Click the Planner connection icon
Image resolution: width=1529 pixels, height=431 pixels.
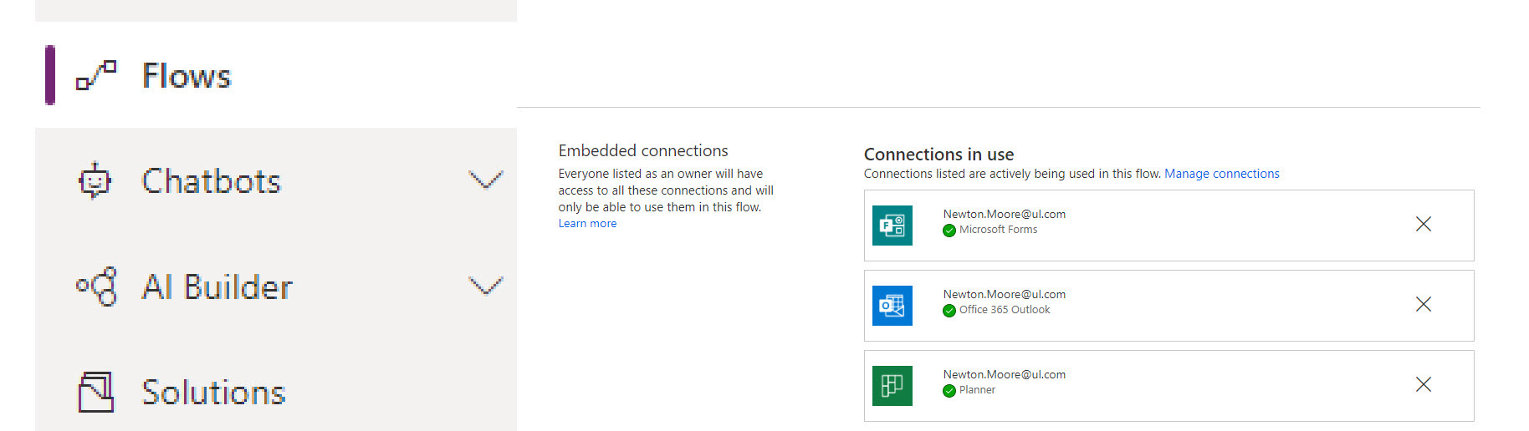892,386
